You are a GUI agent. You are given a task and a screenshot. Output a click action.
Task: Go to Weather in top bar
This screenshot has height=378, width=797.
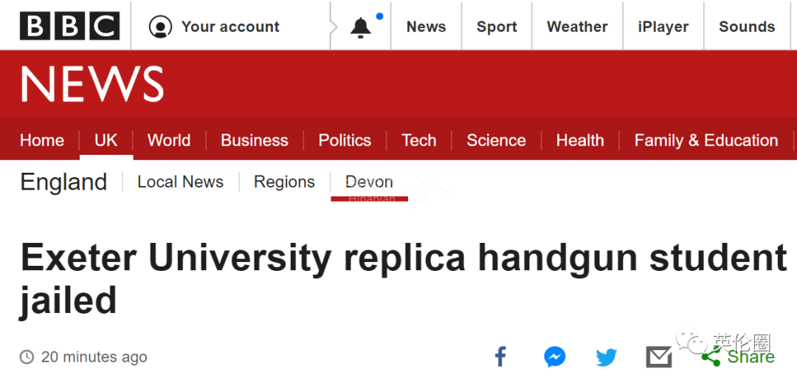(577, 27)
